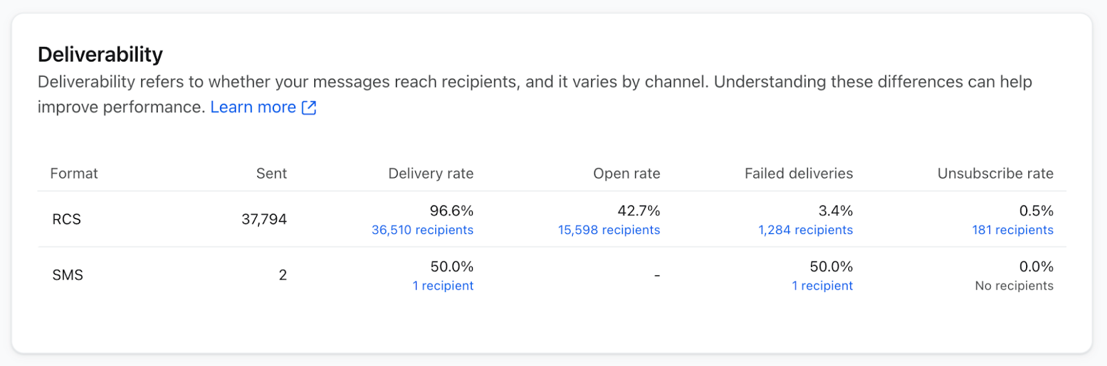Click the 96.6% RCS delivery rate value
The height and width of the screenshot is (366, 1107).
coord(451,211)
